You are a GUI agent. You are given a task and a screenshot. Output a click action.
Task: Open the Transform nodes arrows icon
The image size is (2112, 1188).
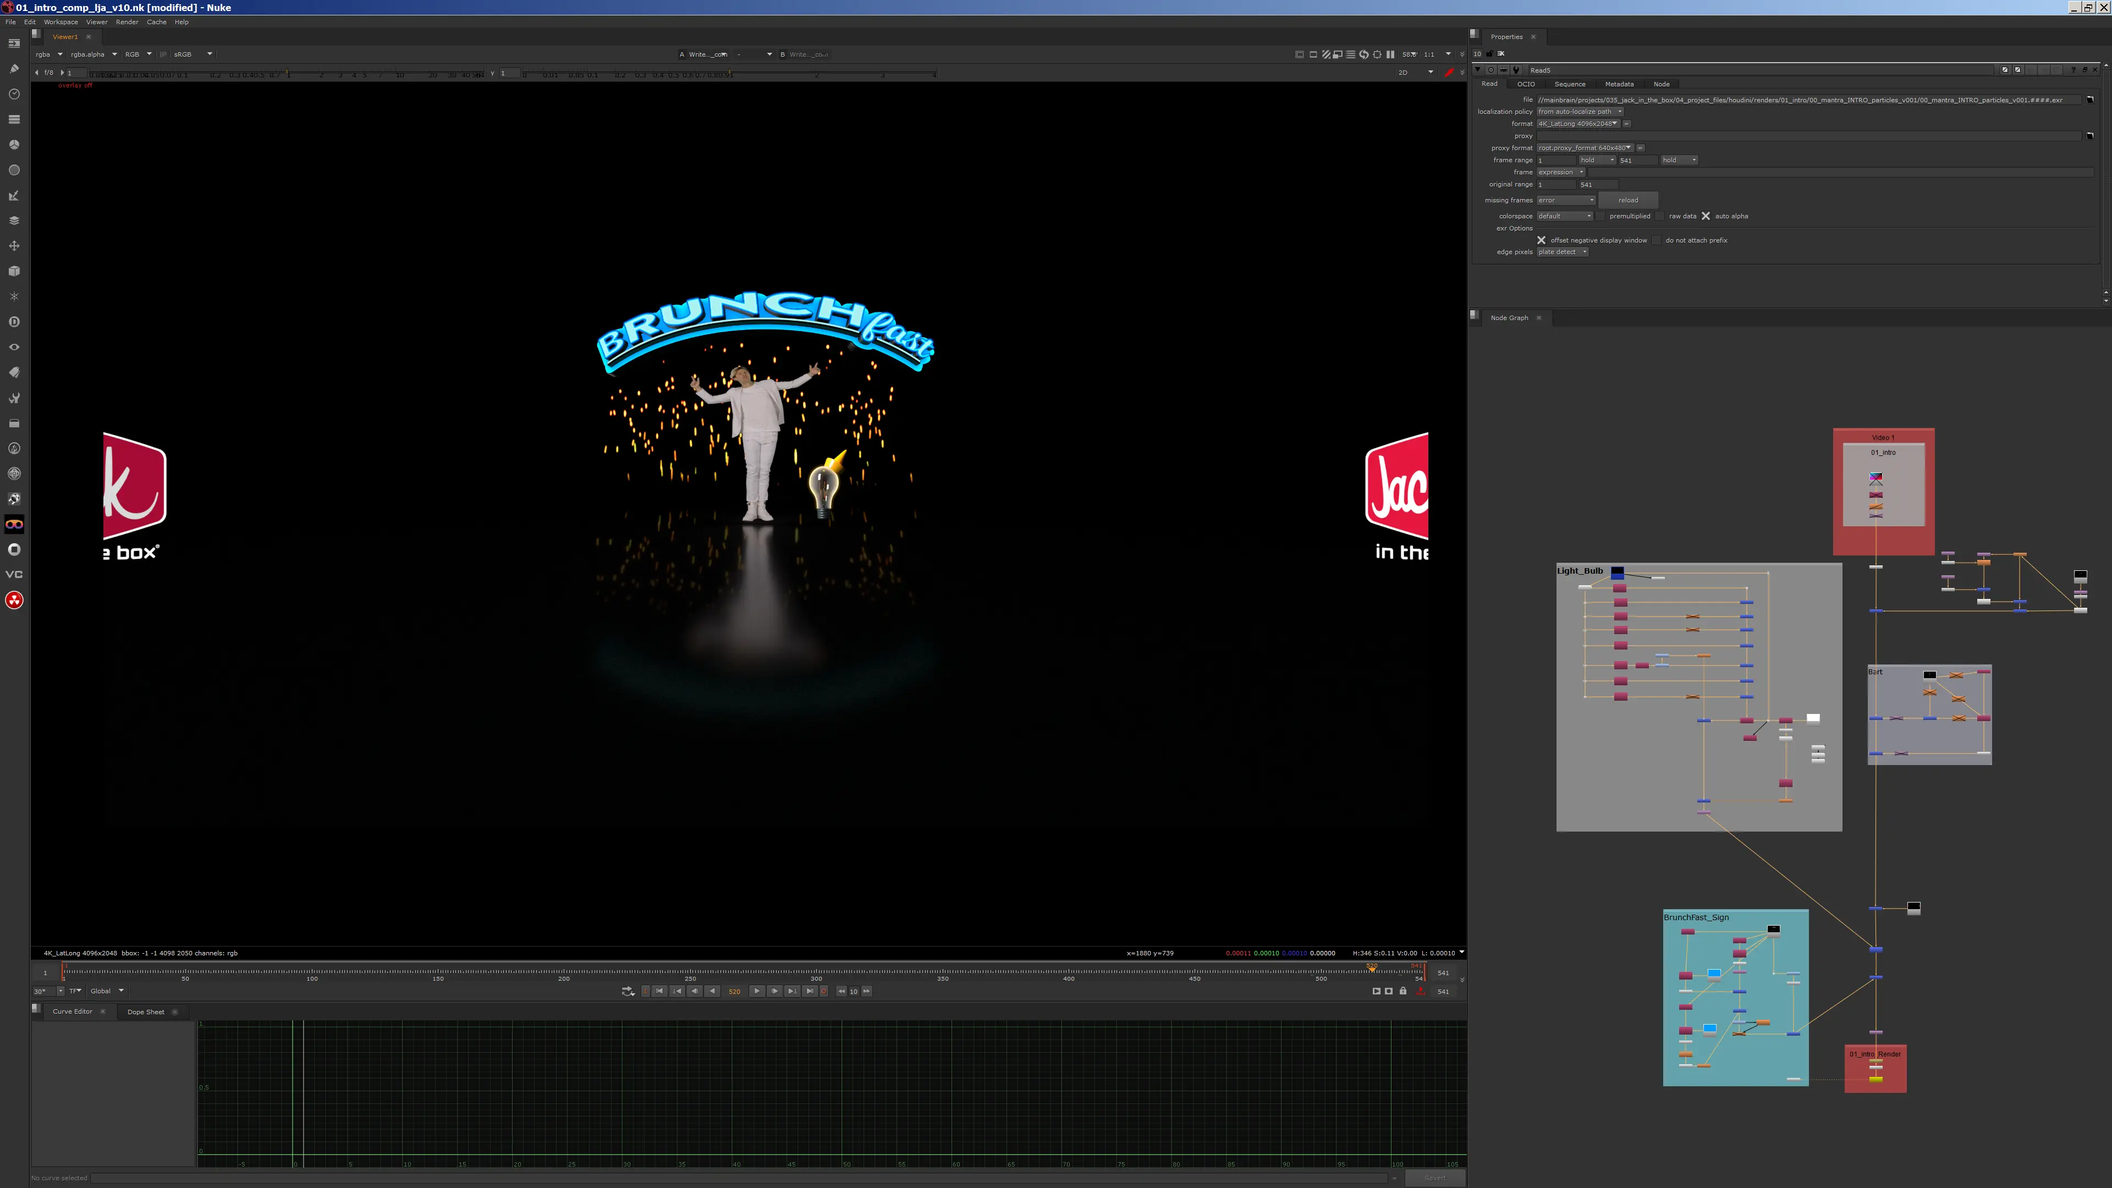pos(14,246)
